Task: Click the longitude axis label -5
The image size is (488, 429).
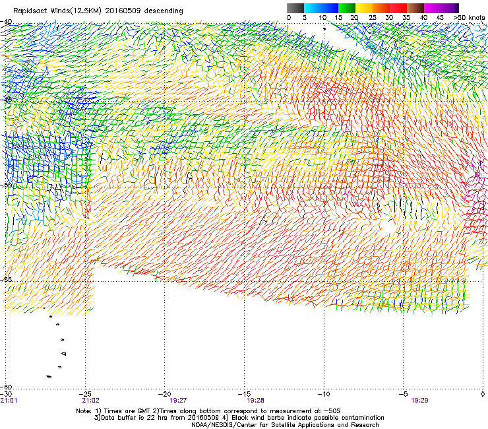Action: click(x=403, y=395)
